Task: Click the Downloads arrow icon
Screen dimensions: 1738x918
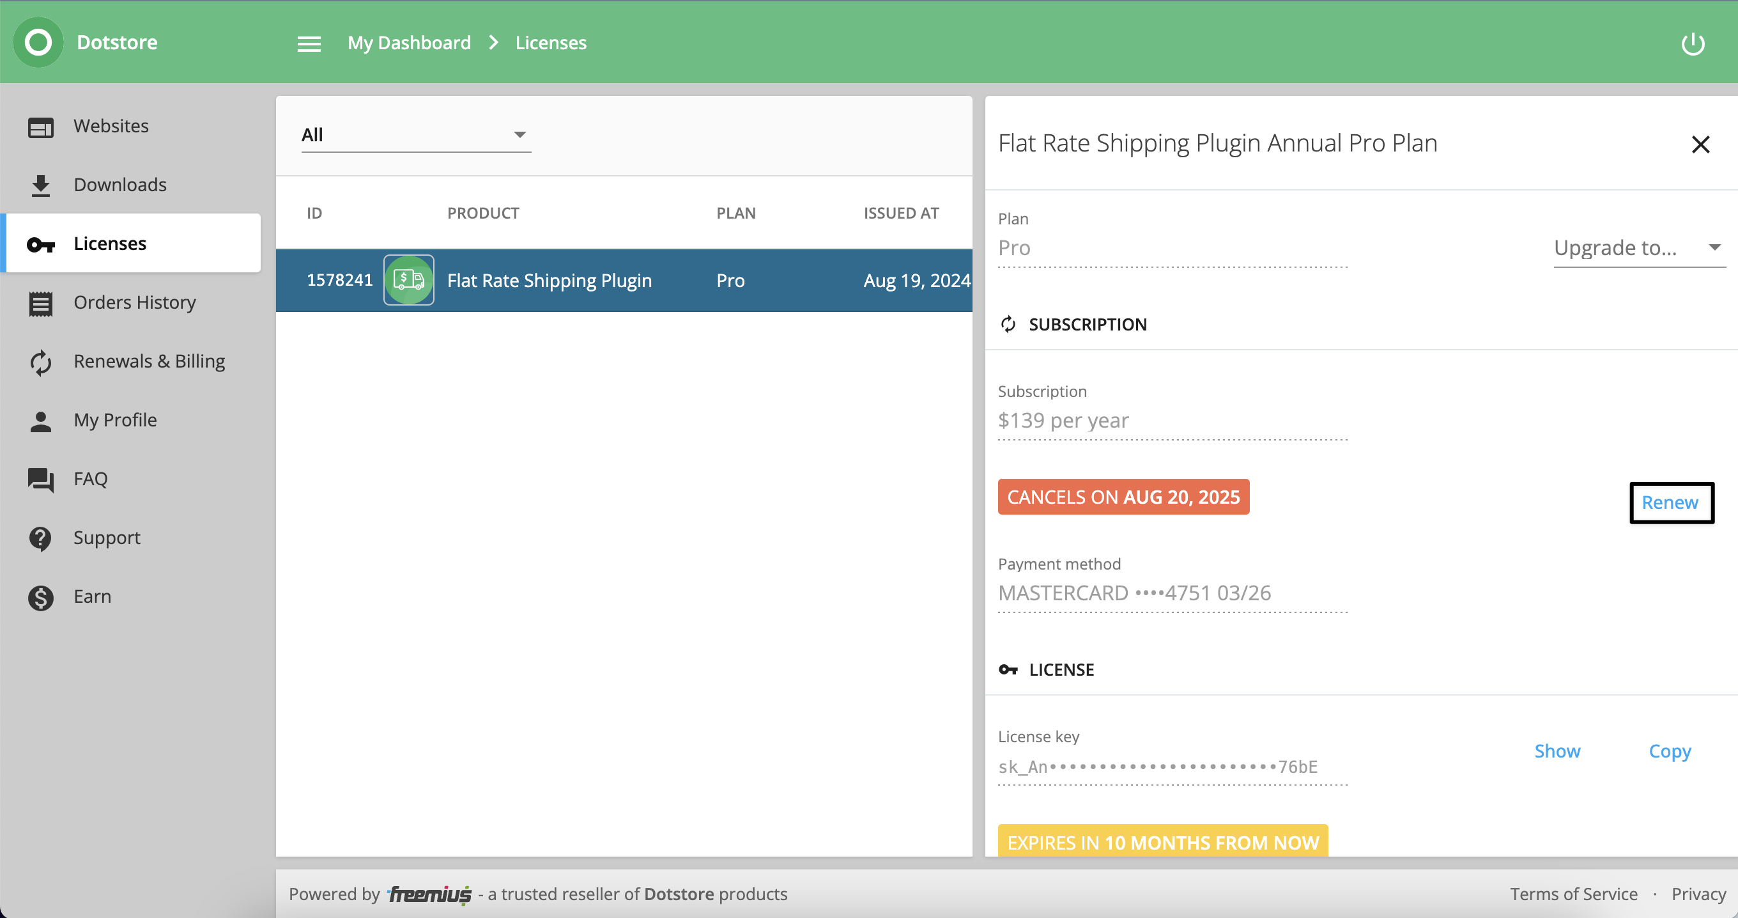Action: [40, 185]
